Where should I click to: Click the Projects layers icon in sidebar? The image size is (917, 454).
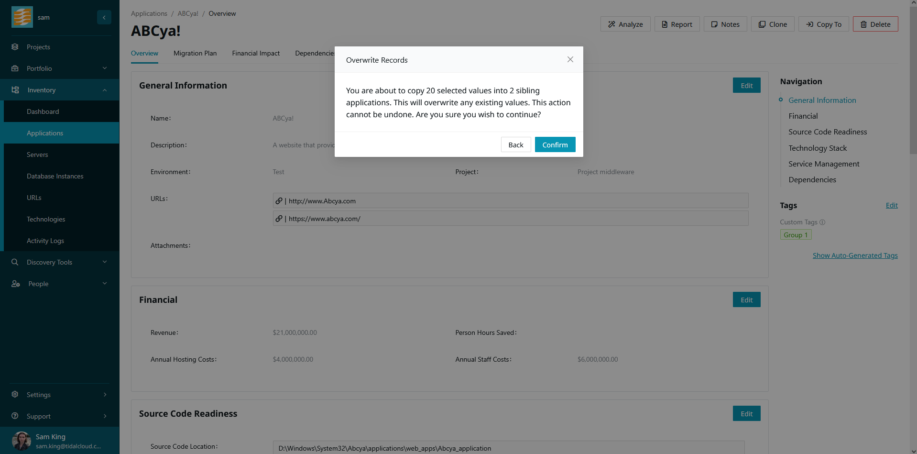(x=15, y=47)
